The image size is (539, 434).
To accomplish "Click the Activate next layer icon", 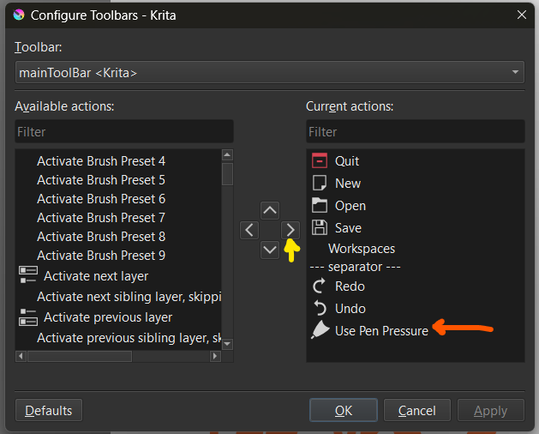I will coord(27,275).
